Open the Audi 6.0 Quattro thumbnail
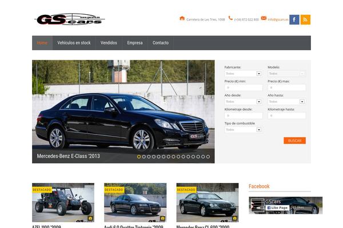This screenshot has height=228, width=343. tap(135, 202)
